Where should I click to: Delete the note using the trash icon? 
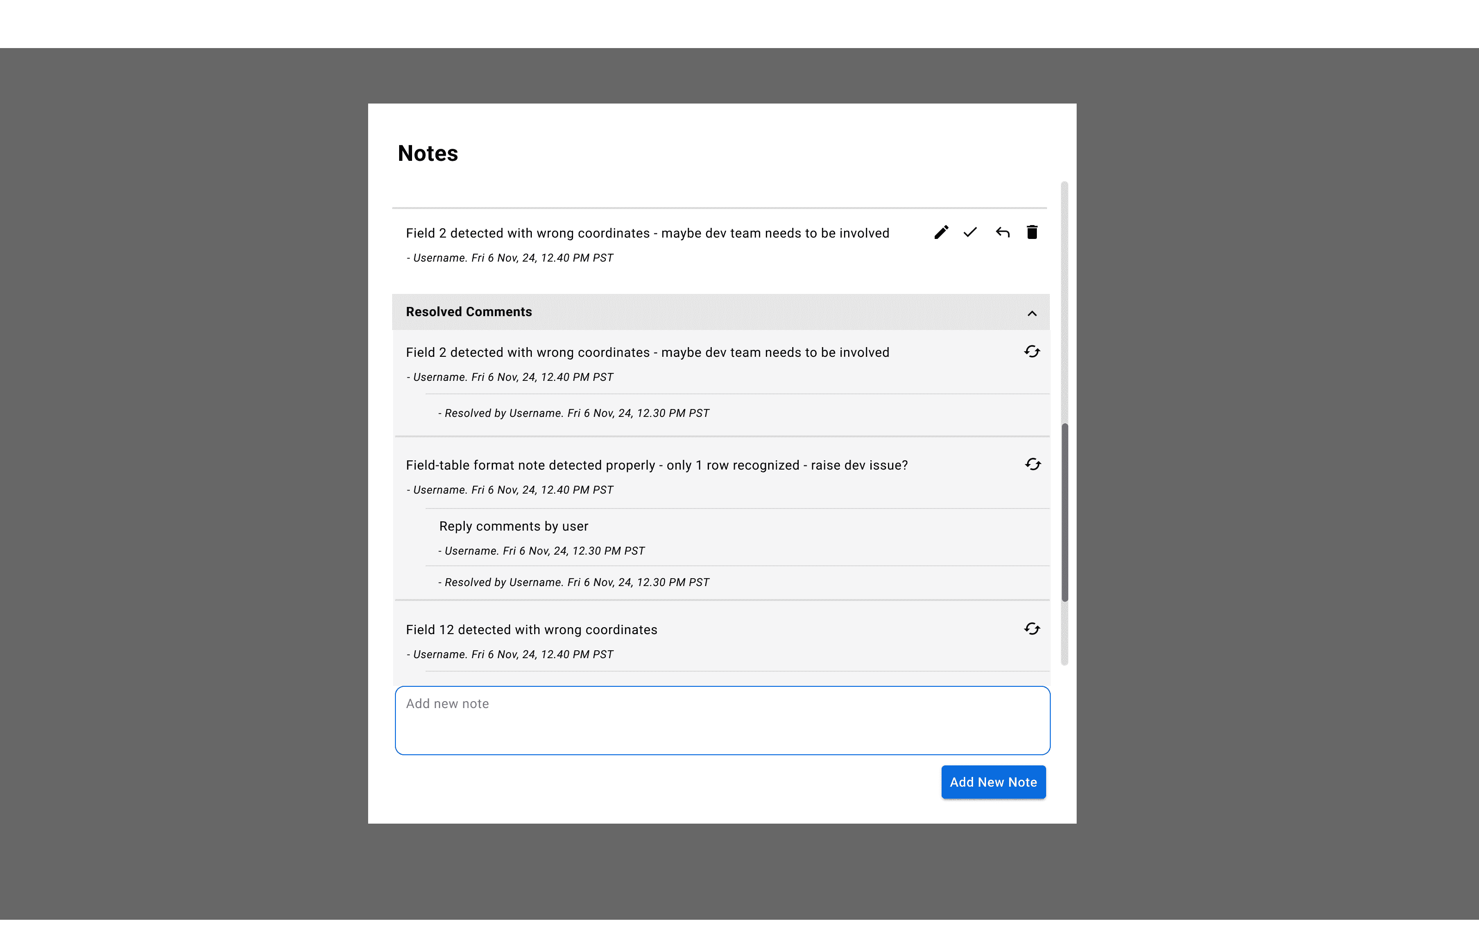pyautogui.click(x=1032, y=232)
